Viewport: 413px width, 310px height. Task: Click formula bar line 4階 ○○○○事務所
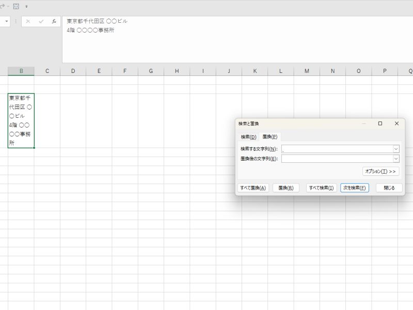[x=90, y=30]
